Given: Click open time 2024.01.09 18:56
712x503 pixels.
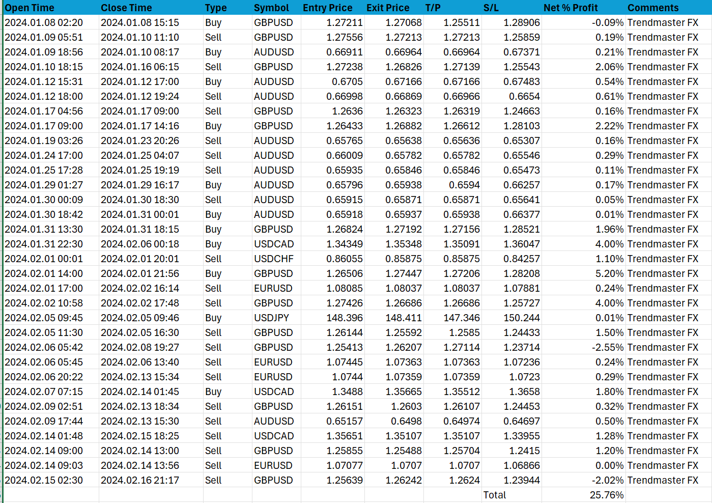Looking at the screenshot, I should point(51,52).
